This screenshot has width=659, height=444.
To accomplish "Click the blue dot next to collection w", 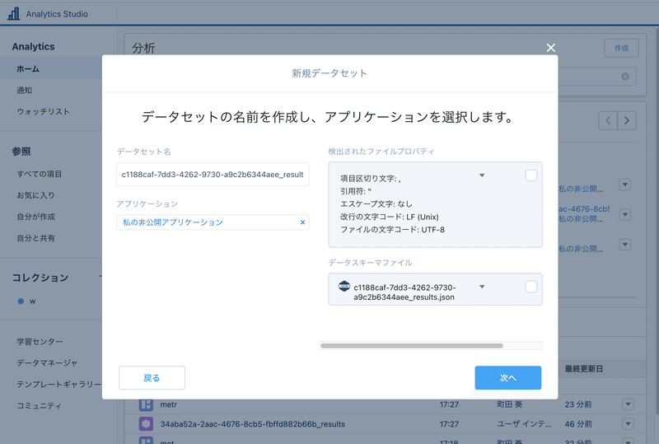I will click(x=21, y=301).
